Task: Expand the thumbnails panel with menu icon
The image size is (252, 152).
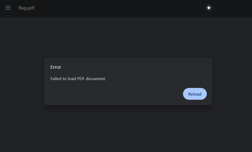Action: coord(8,8)
